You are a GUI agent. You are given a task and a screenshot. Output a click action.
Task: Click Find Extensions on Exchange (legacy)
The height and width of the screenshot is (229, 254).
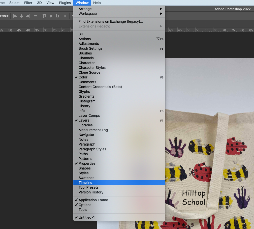pos(111,21)
